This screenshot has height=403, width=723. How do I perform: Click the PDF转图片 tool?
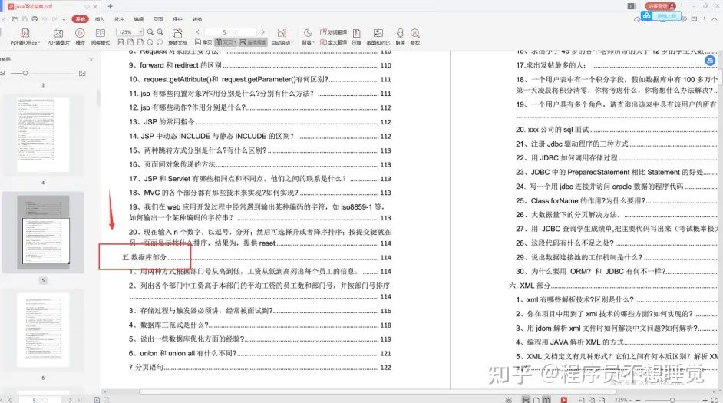click(58, 37)
